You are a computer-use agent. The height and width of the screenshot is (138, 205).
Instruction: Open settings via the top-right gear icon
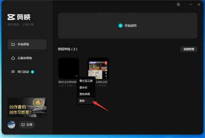pyautogui.click(x=179, y=4)
